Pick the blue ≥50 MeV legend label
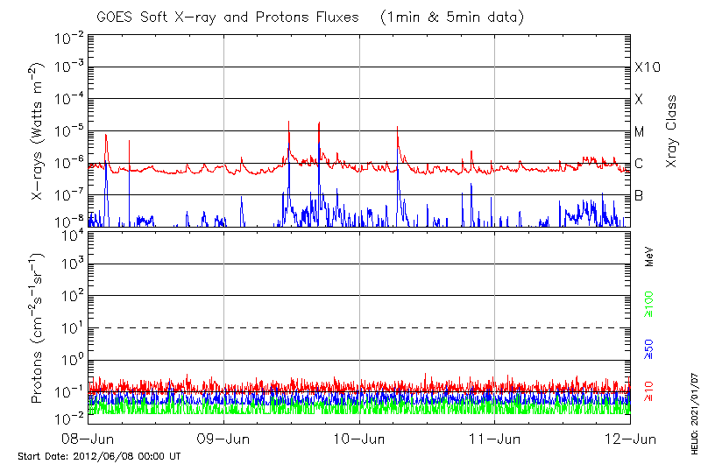 (x=649, y=348)
